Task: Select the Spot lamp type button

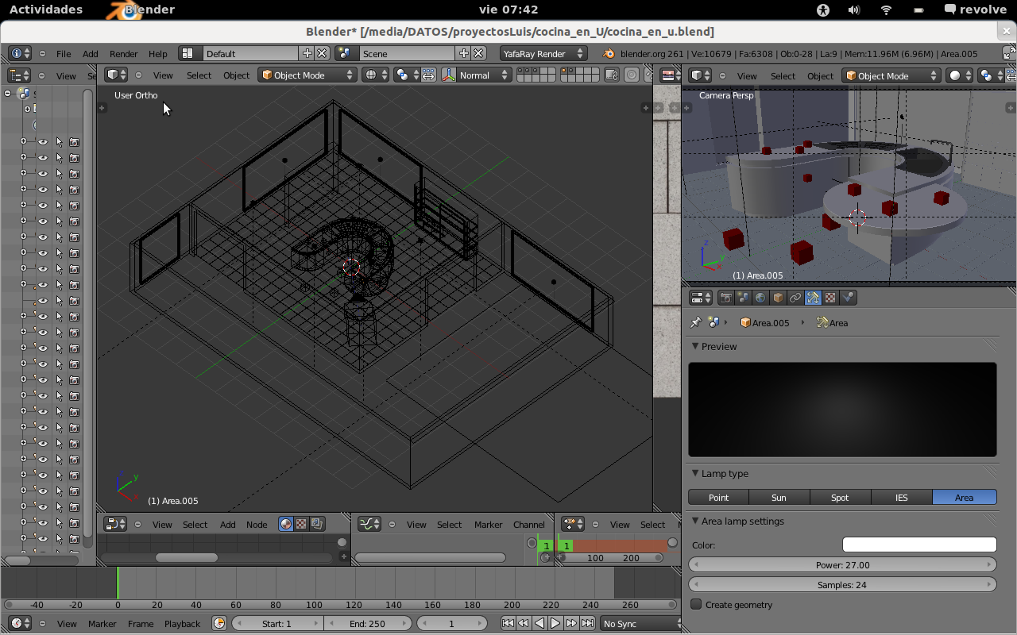Action: (x=840, y=498)
